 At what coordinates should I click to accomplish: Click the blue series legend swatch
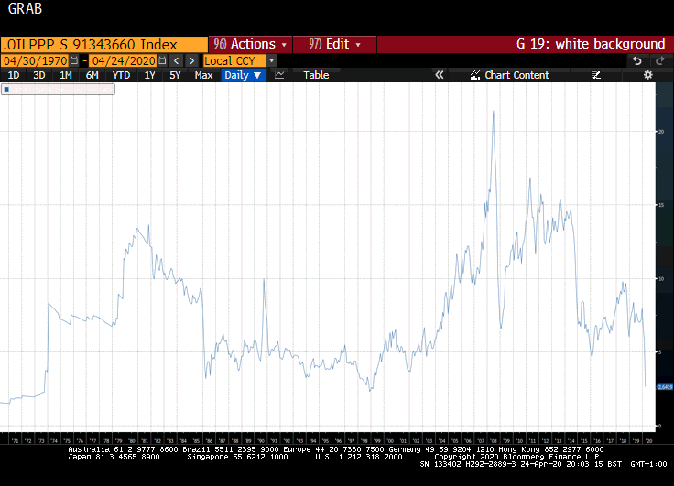click(x=6, y=90)
